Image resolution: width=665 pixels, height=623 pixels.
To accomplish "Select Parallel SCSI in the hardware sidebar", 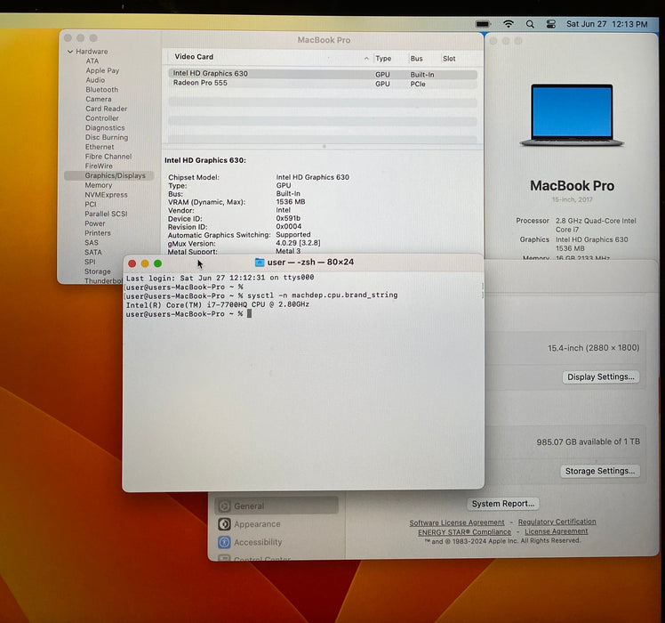I will [106, 214].
